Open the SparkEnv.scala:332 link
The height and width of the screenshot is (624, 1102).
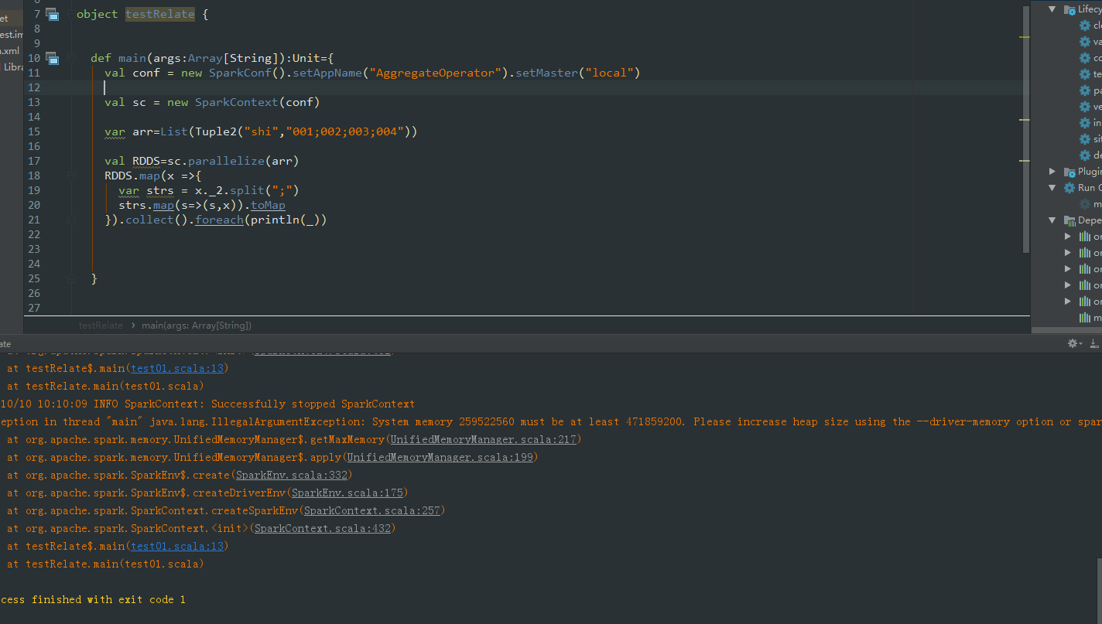coord(291,475)
